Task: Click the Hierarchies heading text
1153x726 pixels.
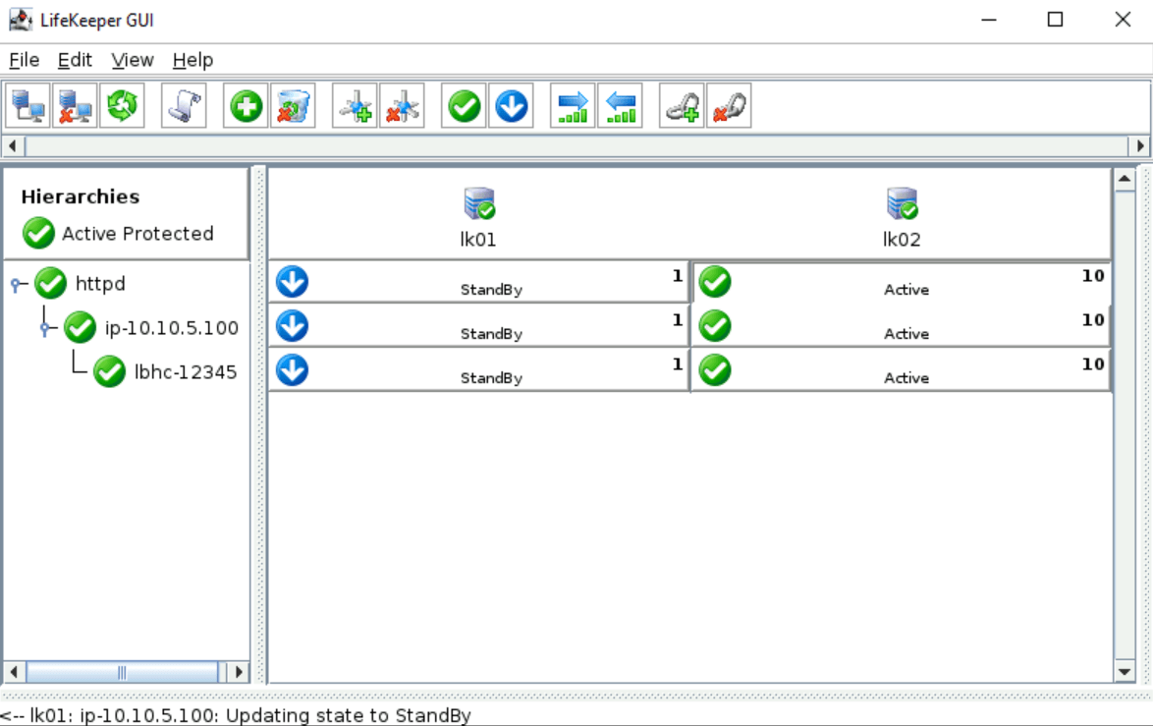Action: (x=81, y=196)
